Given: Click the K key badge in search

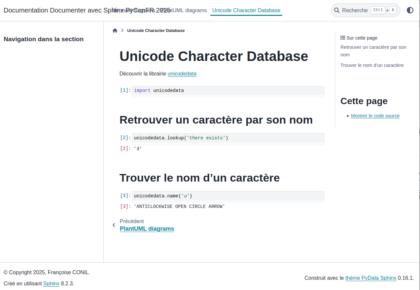Looking at the screenshot, I should pyautogui.click(x=393, y=10).
